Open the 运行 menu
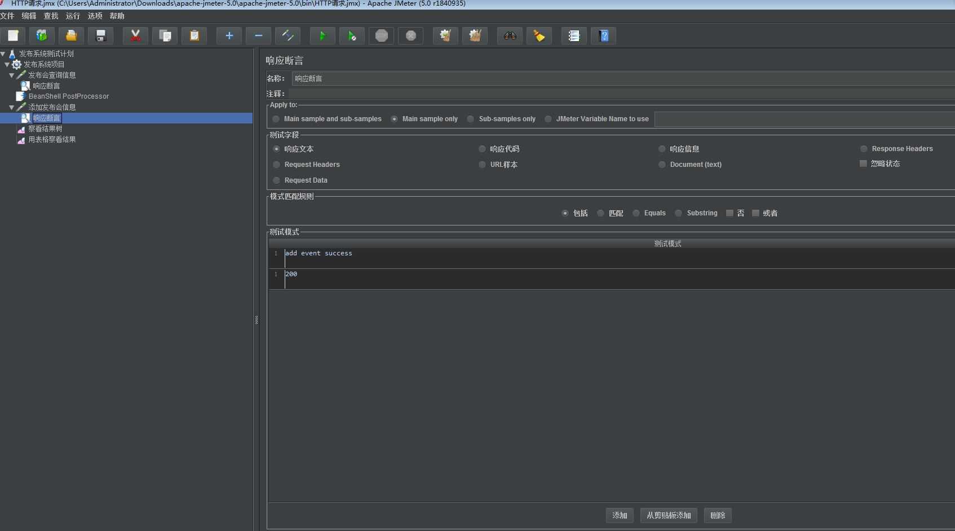The image size is (955, 531). pyautogui.click(x=73, y=16)
